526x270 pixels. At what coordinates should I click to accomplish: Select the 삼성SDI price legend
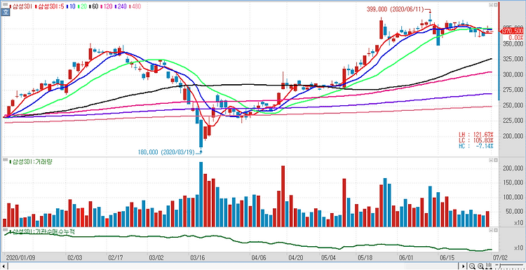[x=21, y=6]
